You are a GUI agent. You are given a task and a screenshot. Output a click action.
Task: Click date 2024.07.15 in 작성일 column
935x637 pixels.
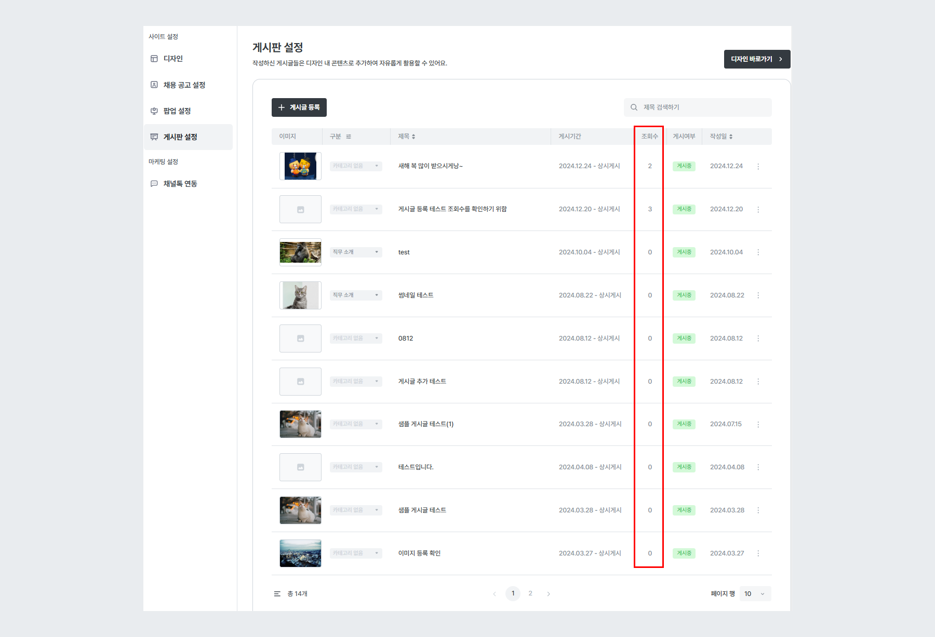(726, 424)
